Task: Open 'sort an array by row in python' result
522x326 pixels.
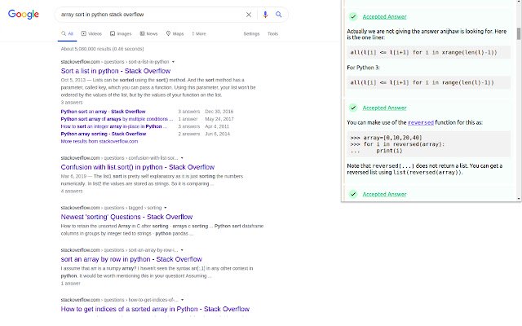Action: 131,259
